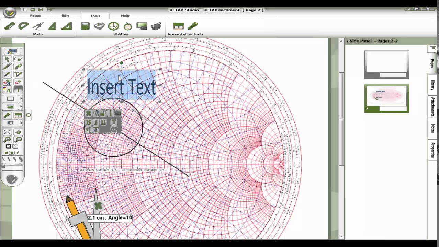
Task: Expand the rectangle shapes flyout arrow
Action: coord(21,99)
